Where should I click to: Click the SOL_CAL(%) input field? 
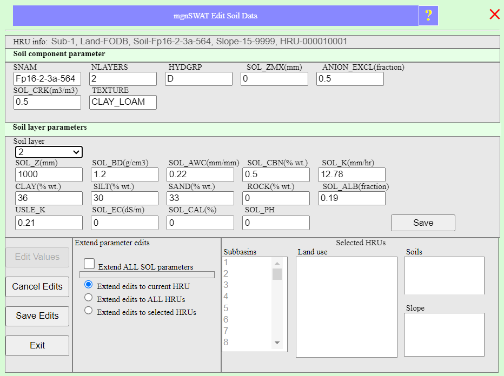click(x=200, y=223)
